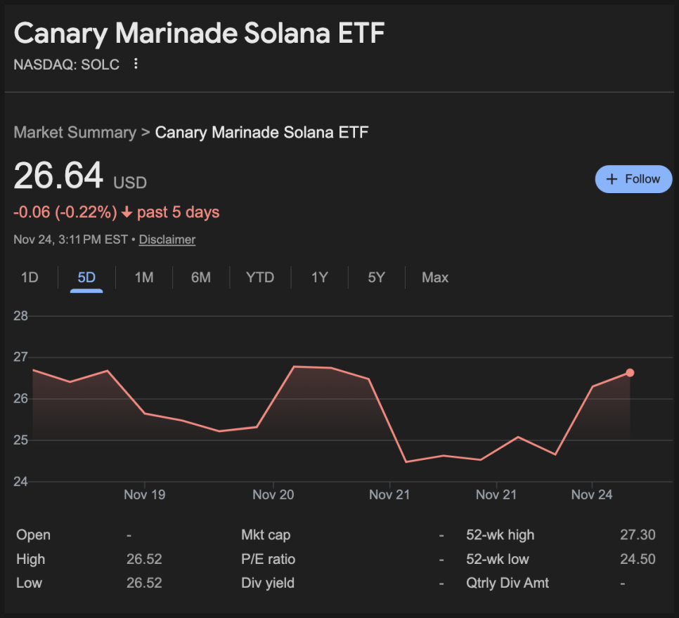The height and width of the screenshot is (618, 679).
Task: Show the 6M chart range
Action: pos(201,277)
